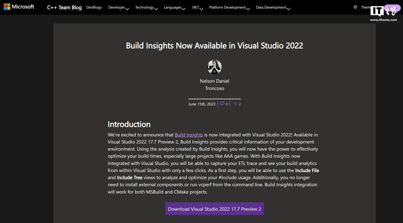Open the .NET dropdown menu

click(197, 7)
